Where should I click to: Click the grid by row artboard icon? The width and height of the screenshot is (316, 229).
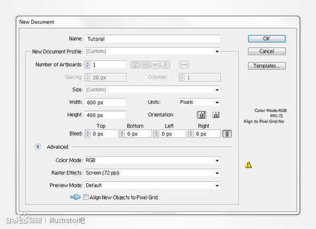click(x=135, y=65)
